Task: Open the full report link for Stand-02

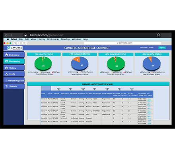Action: pos(149,104)
